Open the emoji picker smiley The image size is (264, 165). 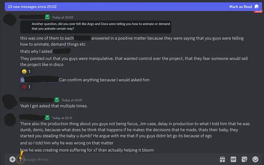pyautogui.click(x=255, y=159)
